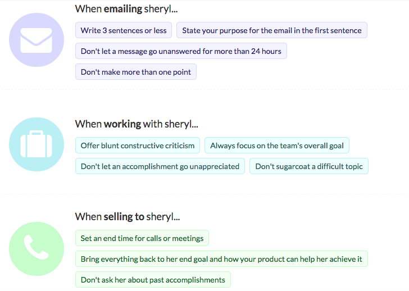
Task: Click 'Bring everything back to her end goal' tag
Action: point(221,259)
